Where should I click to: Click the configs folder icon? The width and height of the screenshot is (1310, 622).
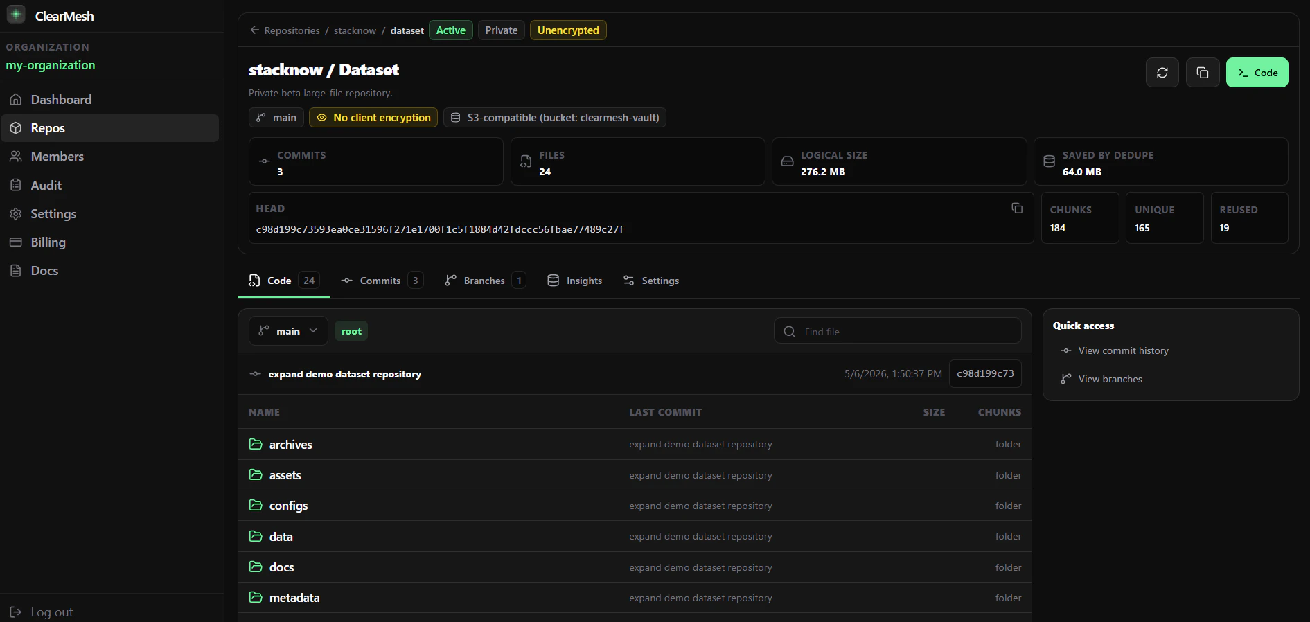point(256,505)
